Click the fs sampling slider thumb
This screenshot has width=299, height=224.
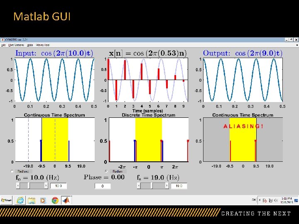(x=152, y=185)
